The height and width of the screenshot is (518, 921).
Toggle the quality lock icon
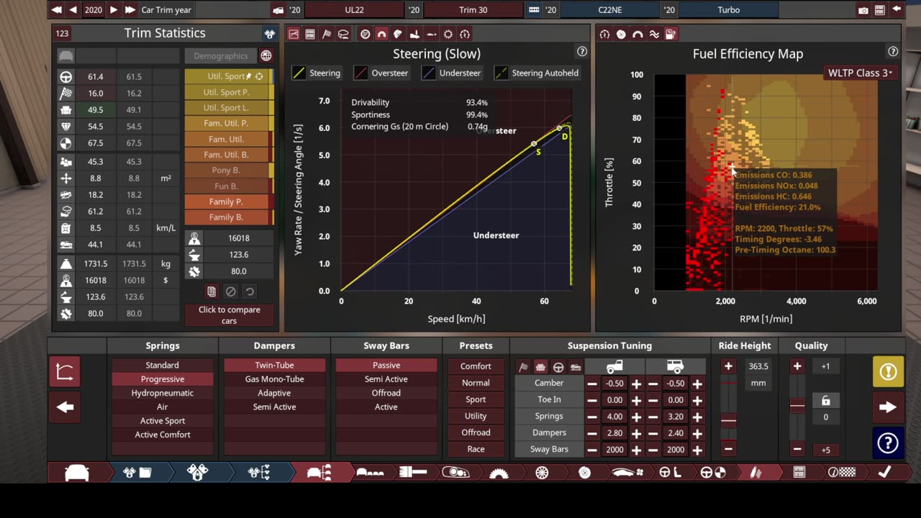tap(825, 400)
